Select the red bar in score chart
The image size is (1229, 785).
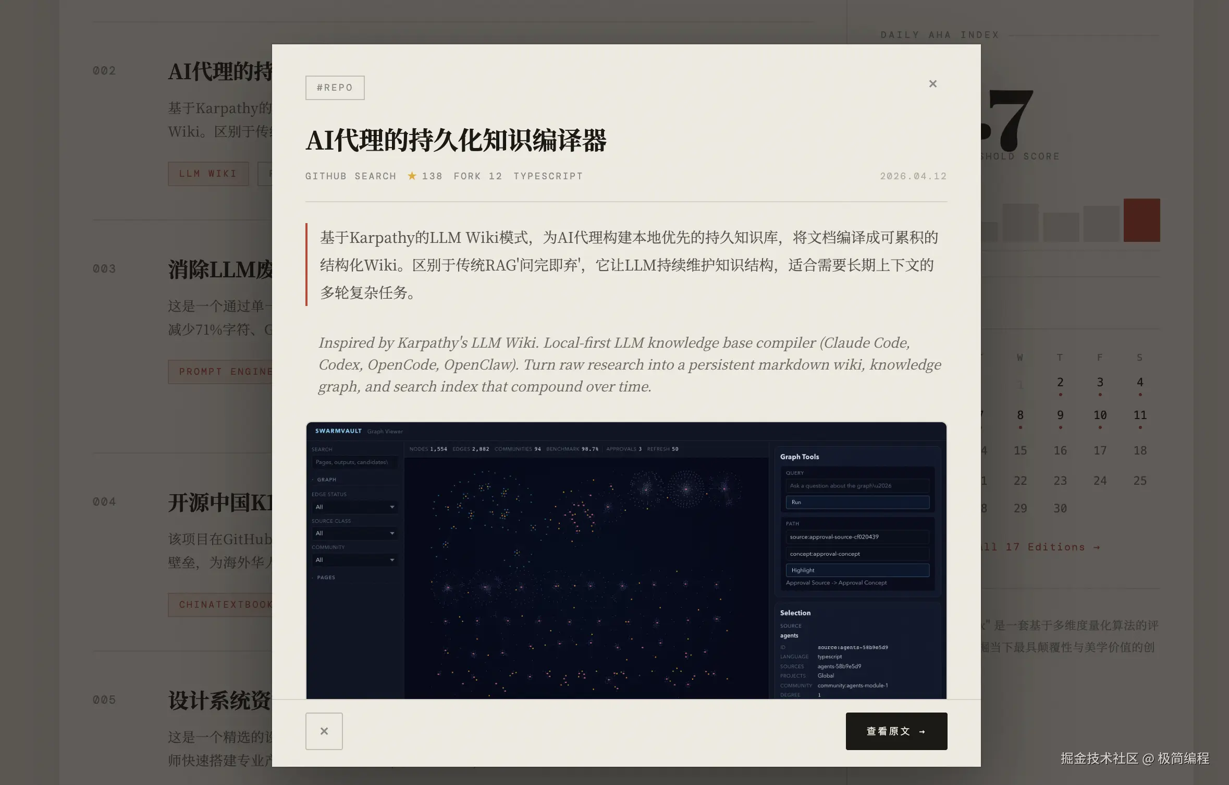pos(1141,220)
